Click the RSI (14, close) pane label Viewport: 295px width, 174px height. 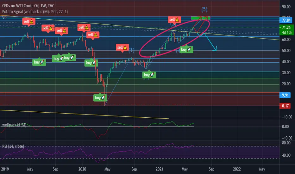tap(13, 146)
